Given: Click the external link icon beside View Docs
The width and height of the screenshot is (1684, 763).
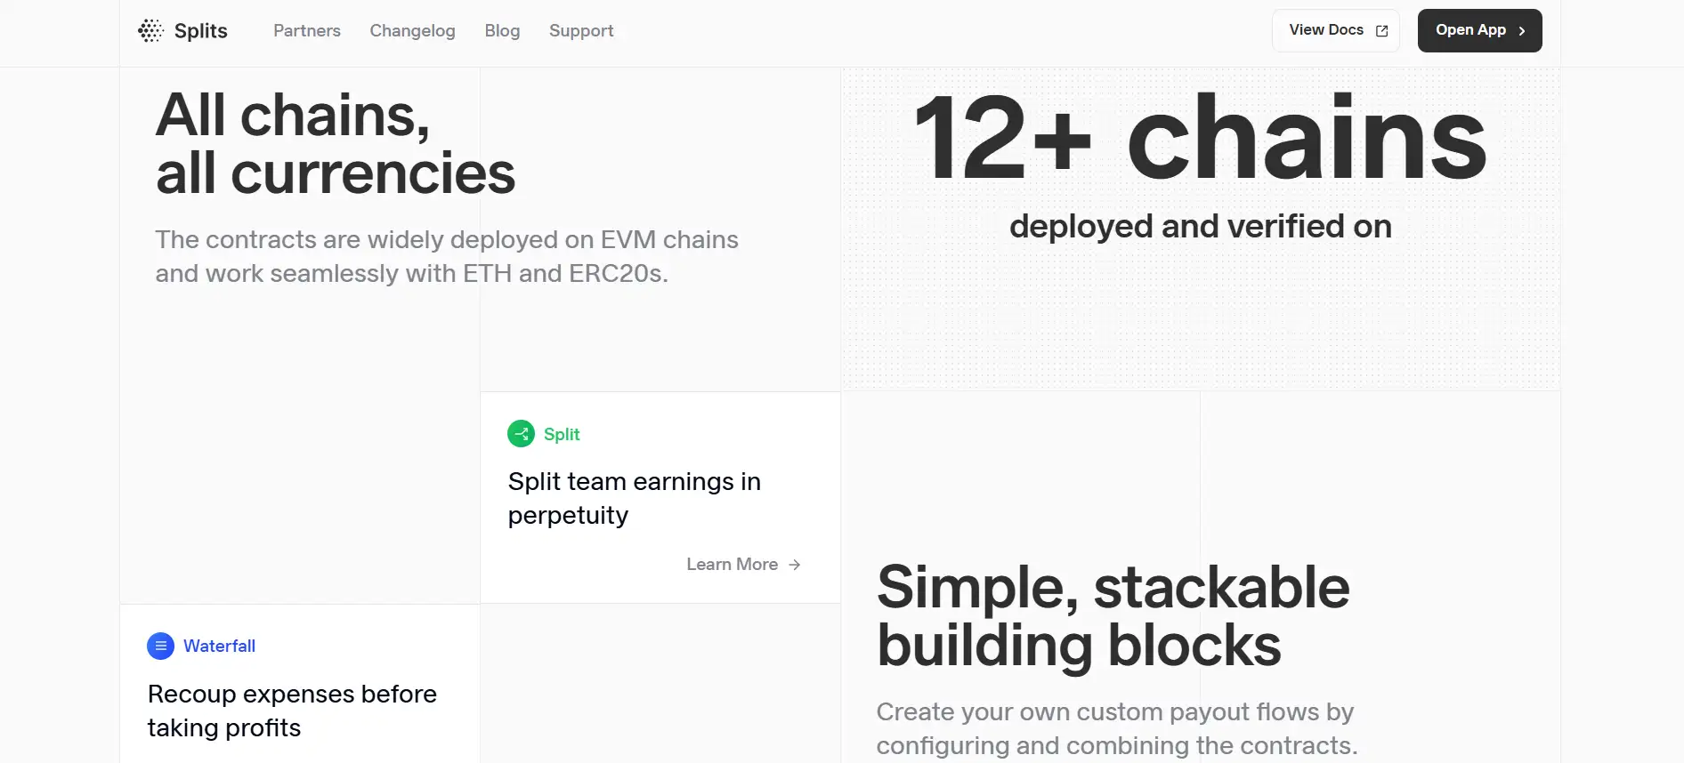Looking at the screenshot, I should [1381, 31].
